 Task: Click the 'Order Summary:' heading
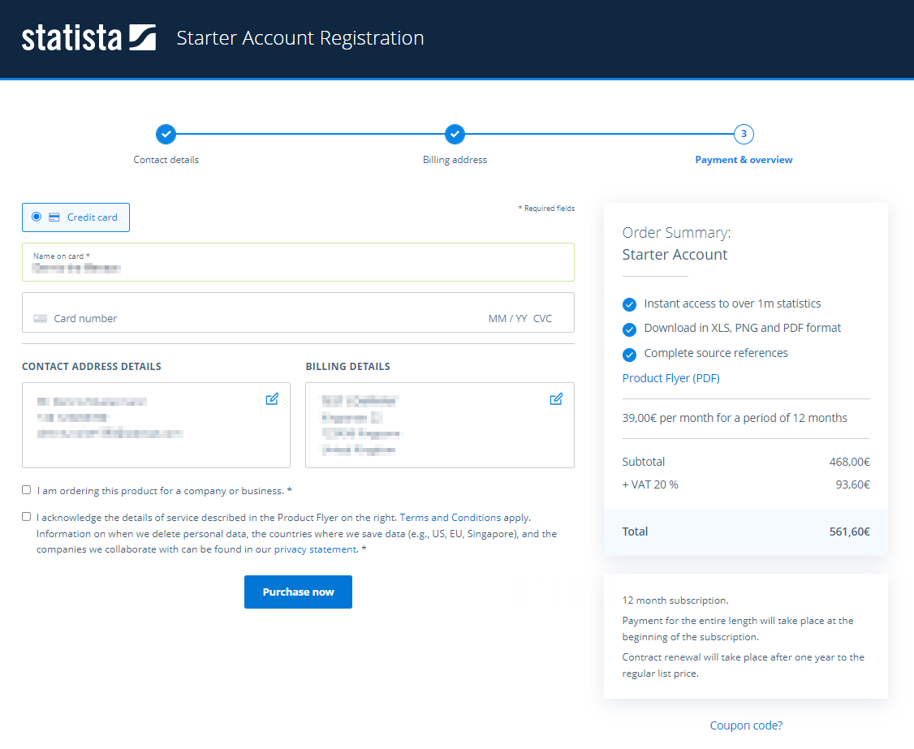(x=676, y=233)
